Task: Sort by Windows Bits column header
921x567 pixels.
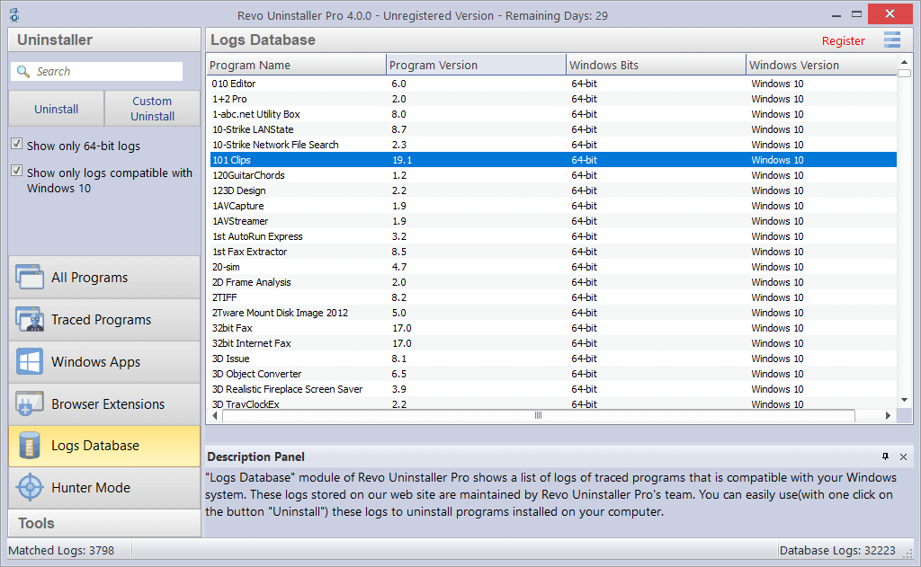Action: click(x=656, y=66)
